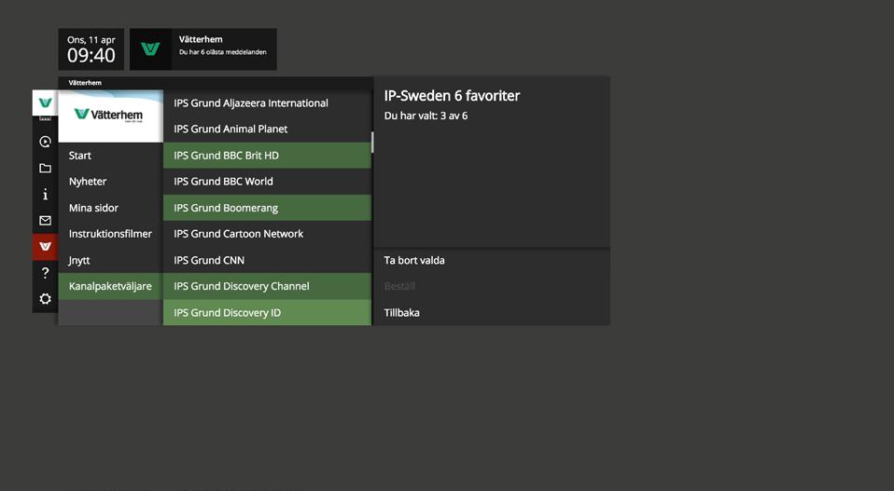Open Vätterhem unread messages notification
894x491 pixels.
[203, 49]
